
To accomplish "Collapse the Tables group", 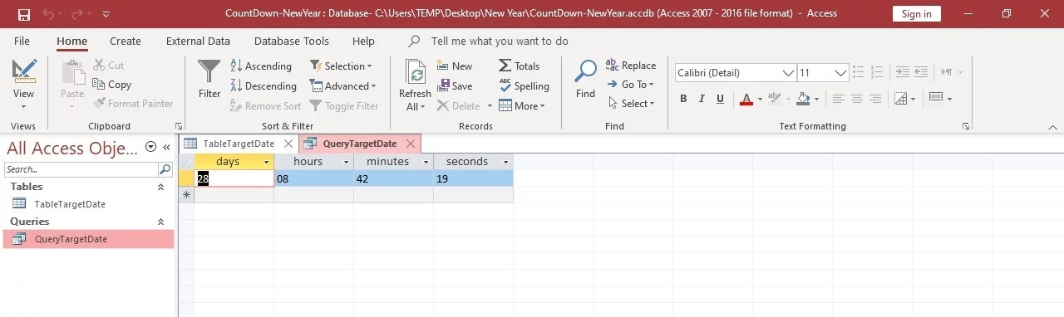I will [160, 188].
